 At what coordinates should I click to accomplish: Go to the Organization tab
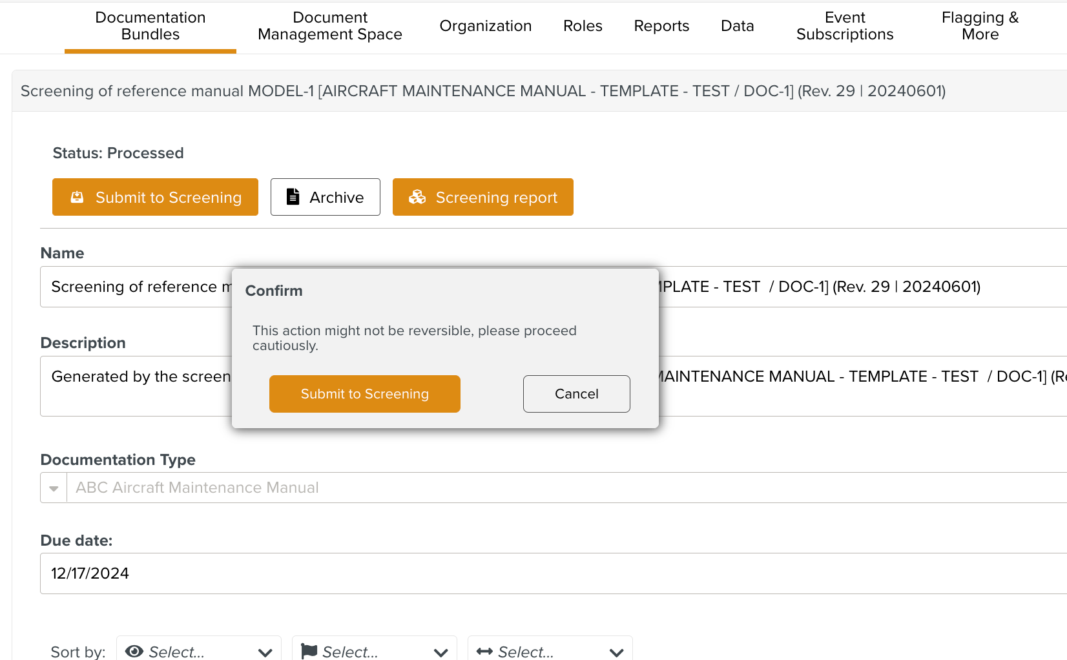point(485,26)
